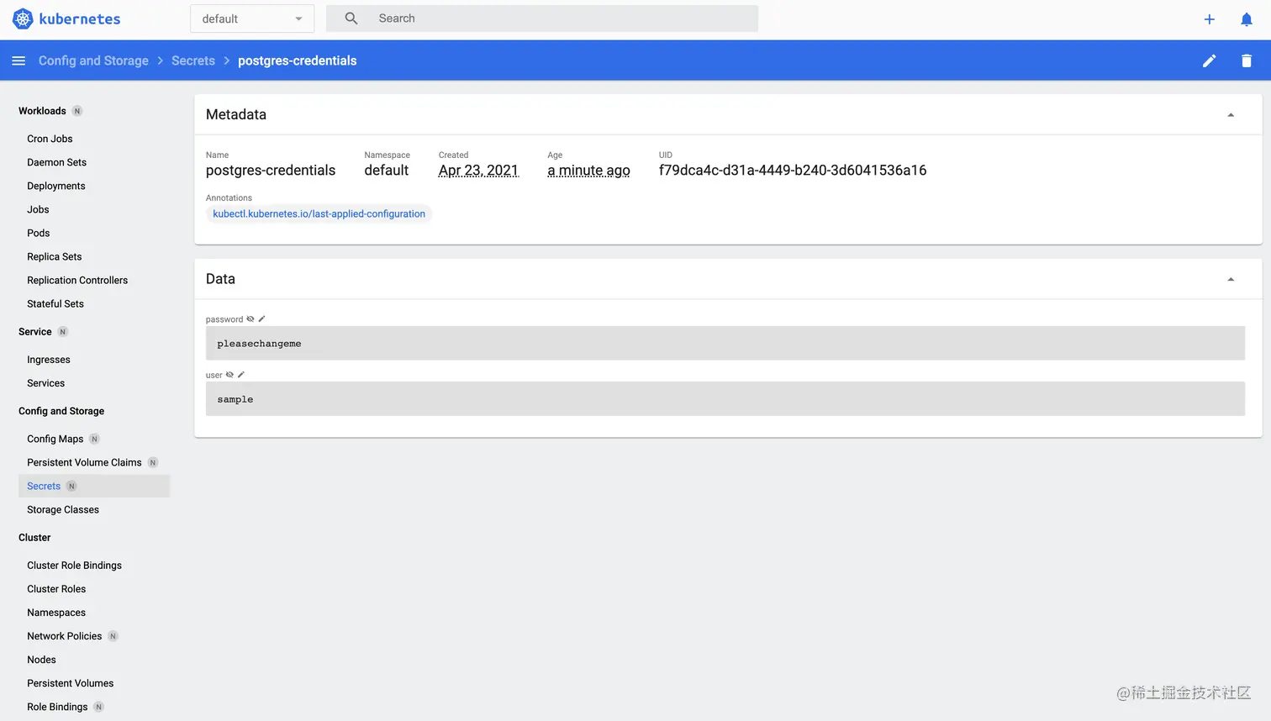This screenshot has height=721, width=1271.
Task: Click the pleasechangeme password value
Action: [x=259, y=344]
